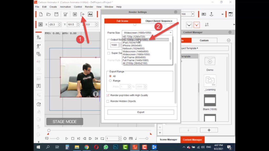Image resolution: width=269 pixels, height=151 pixels.
Task: Click the timeline playhead slider handle
Action: click(x=49, y=131)
